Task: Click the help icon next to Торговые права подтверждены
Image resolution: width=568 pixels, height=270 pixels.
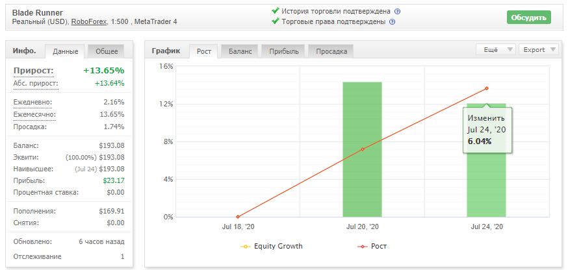Action: [392, 21]
